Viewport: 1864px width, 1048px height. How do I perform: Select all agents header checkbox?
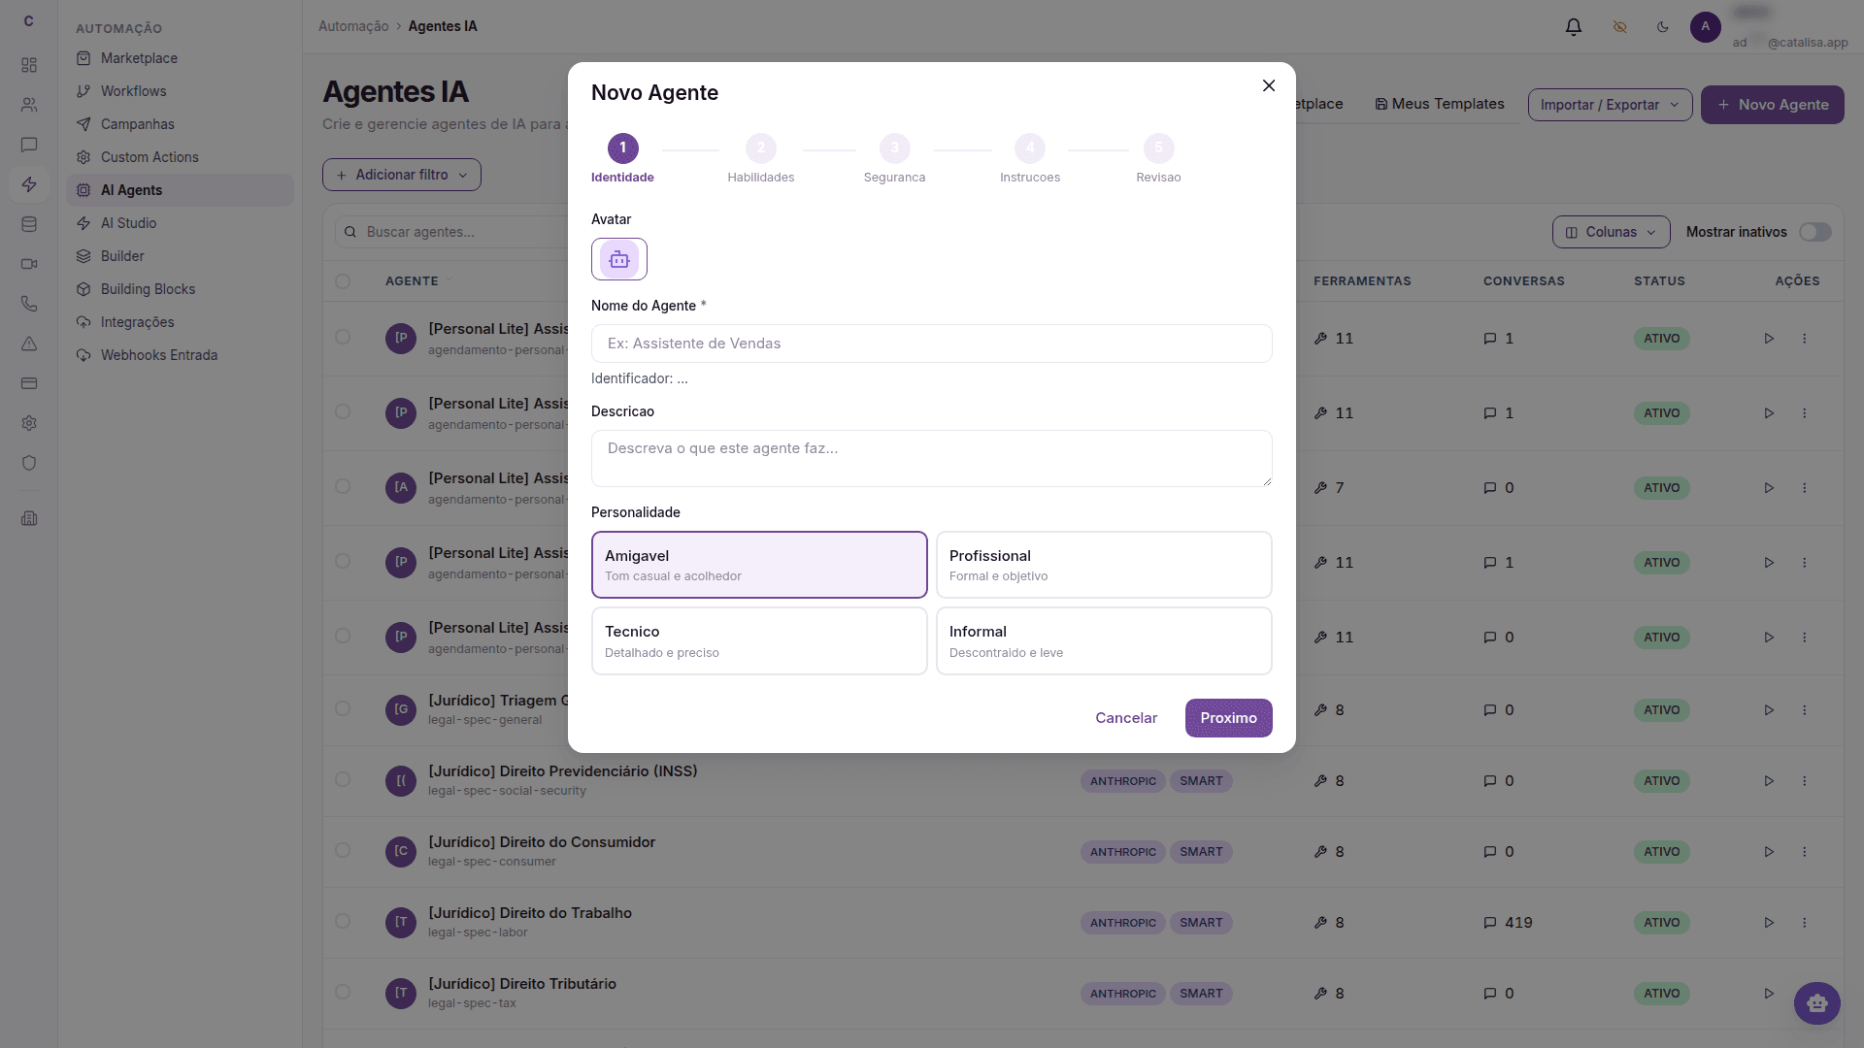point(343,281)
